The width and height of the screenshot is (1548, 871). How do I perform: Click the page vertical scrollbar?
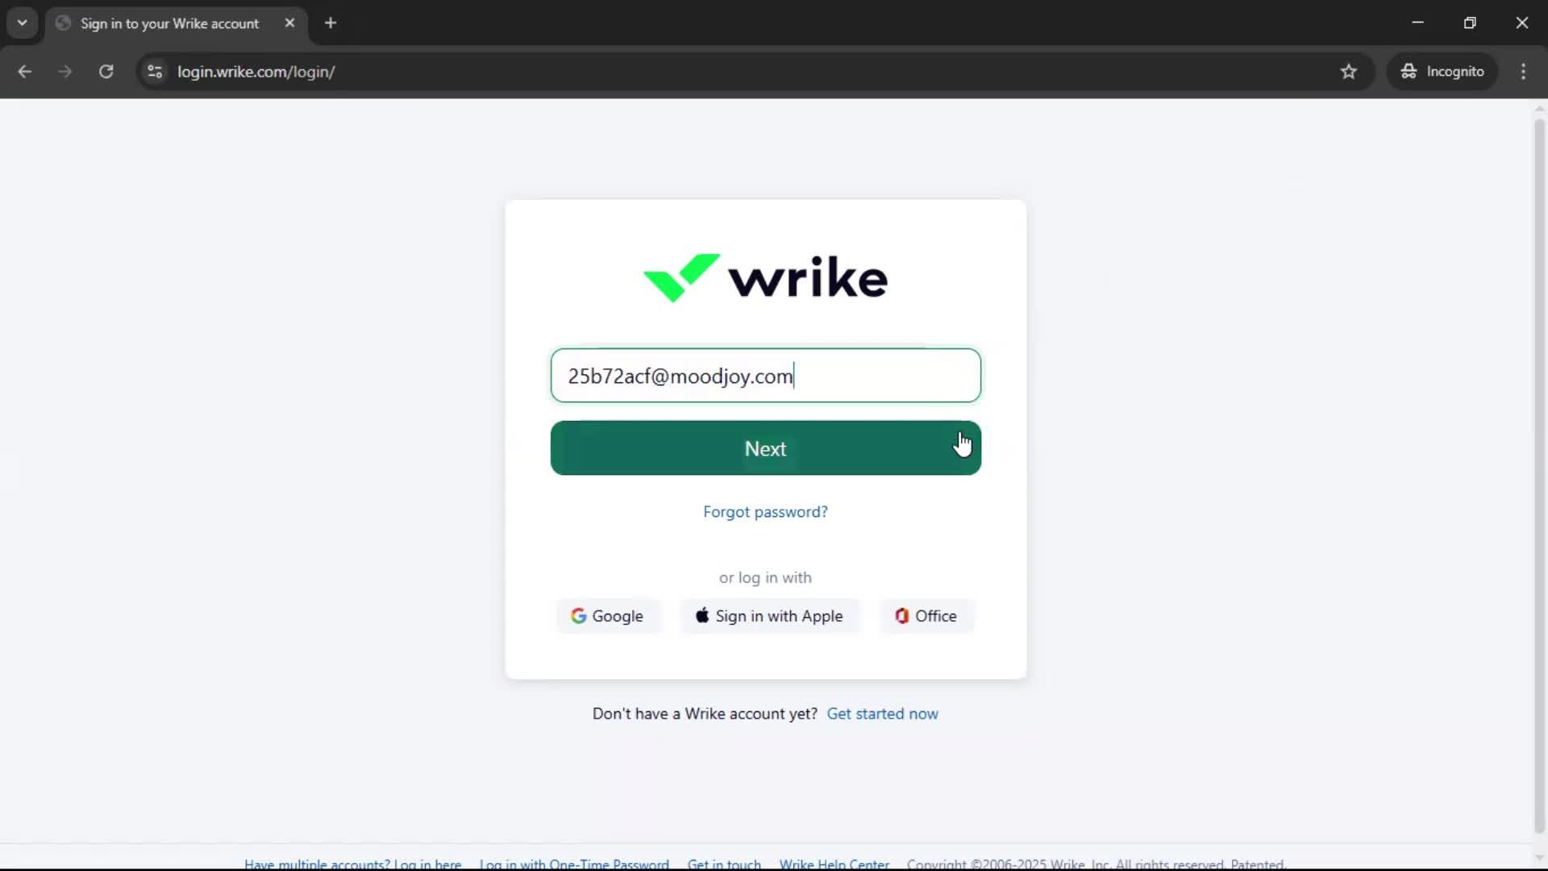point(1539,476)
